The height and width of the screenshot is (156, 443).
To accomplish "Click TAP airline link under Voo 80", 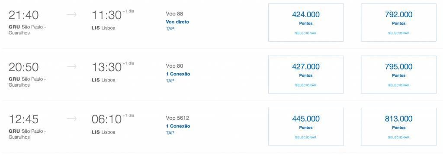I will coord(170,81).
